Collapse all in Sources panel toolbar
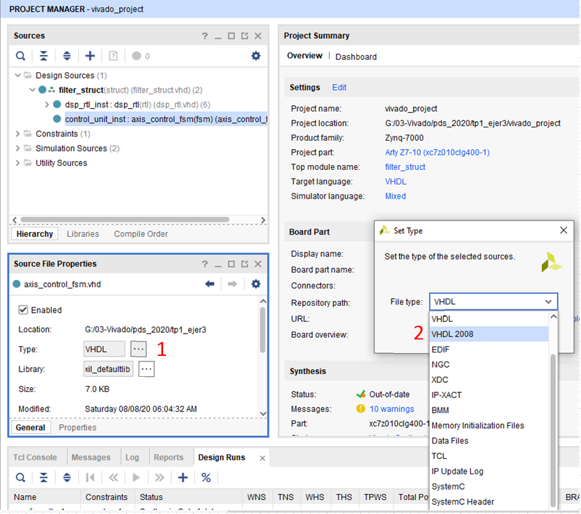This screenshot has height=514, width=581. click(x=44, y=56)
